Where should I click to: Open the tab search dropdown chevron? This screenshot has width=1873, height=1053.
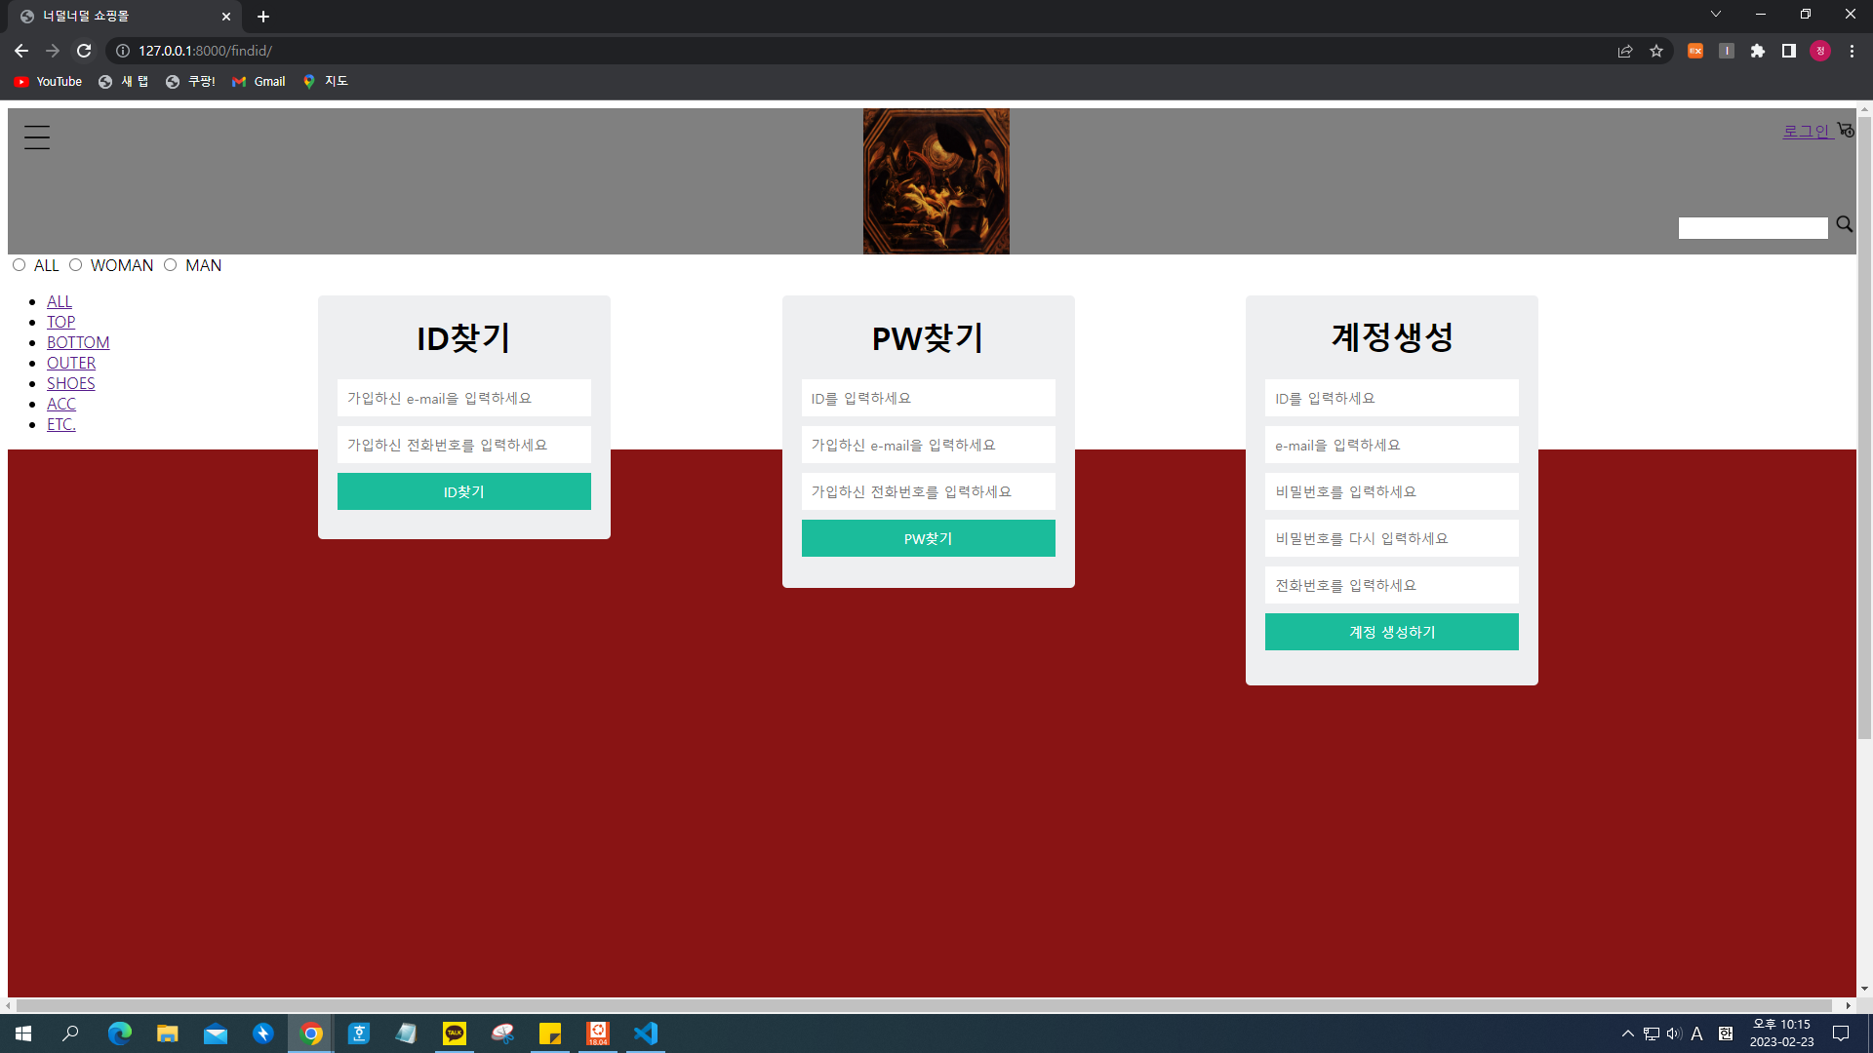(x=1715, y=15)
